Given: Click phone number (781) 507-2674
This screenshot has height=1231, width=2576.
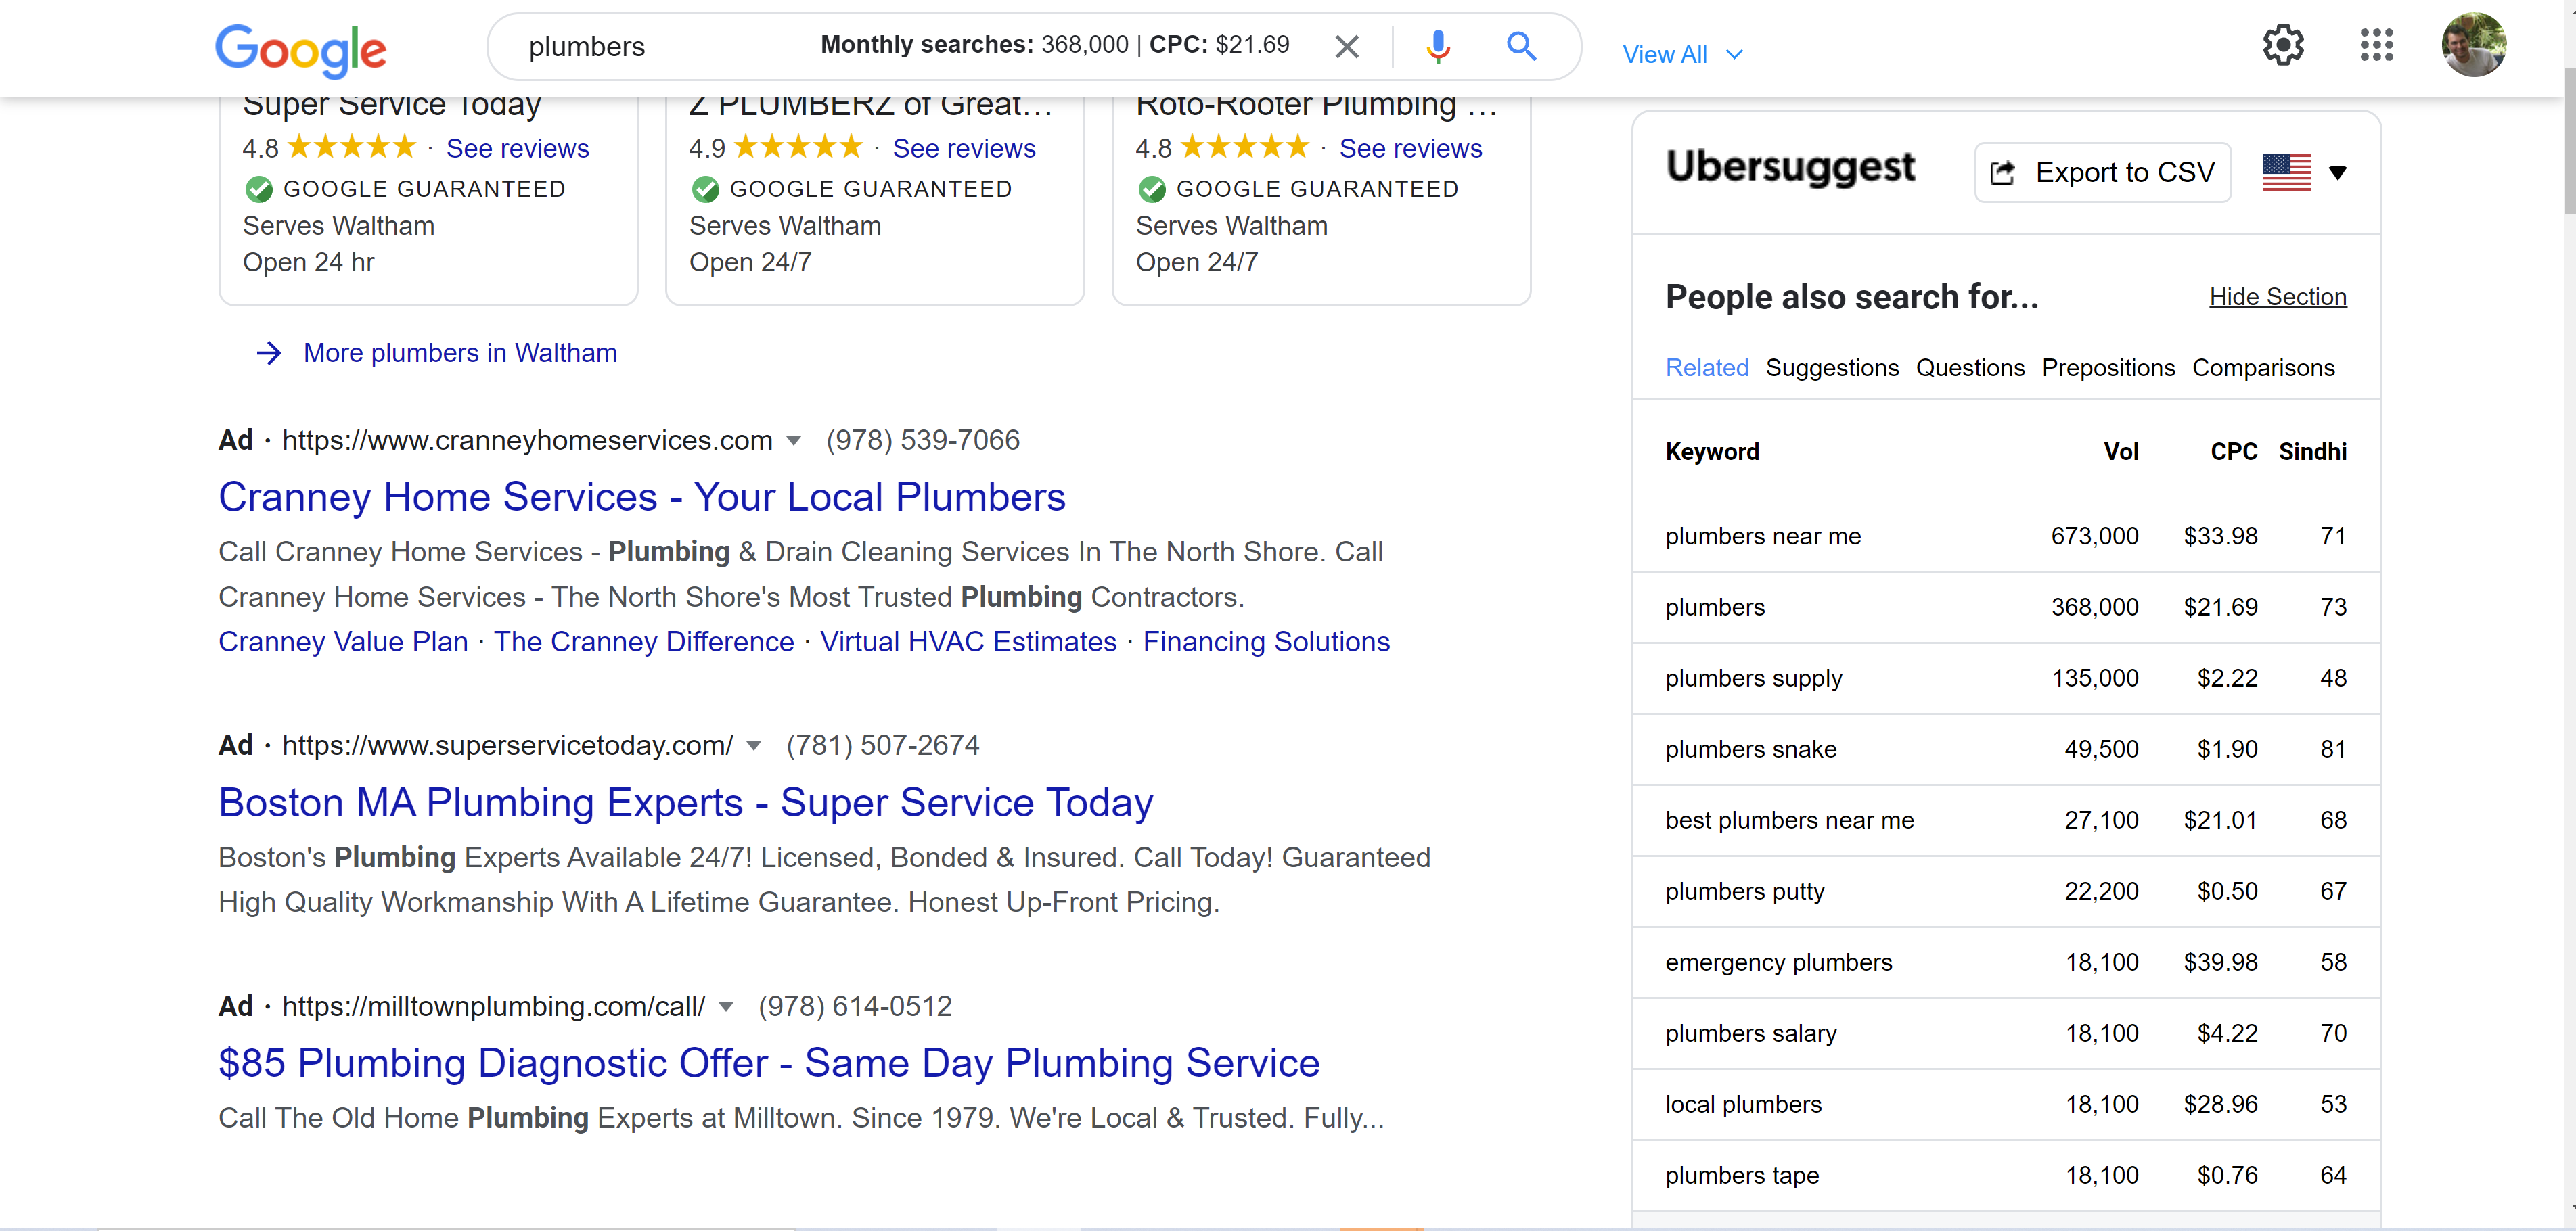Looking at the screenshot, I should tap(882, 745).
